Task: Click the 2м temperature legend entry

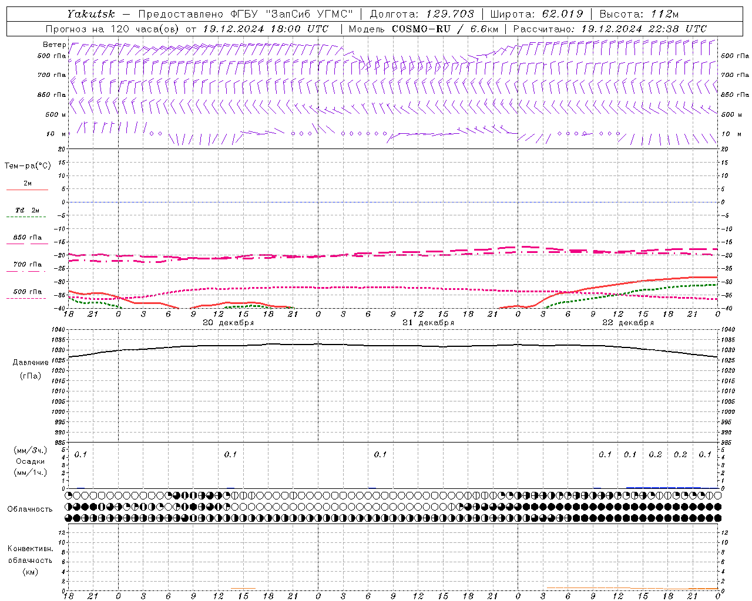Action: 28,184
